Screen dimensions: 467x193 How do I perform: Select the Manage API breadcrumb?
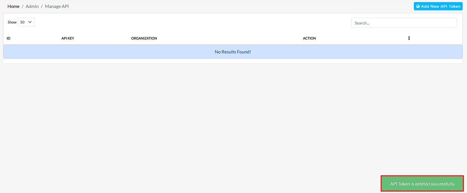pos(57,6)
